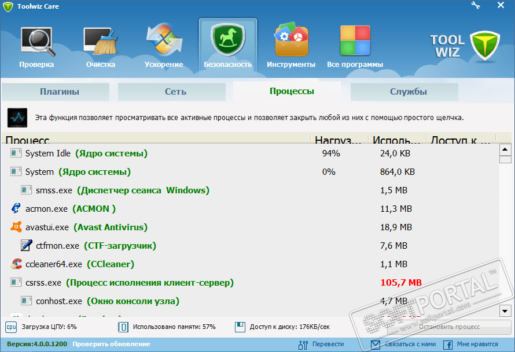Click the Facebook icon in footer
515x352 pixels.
tap(448, 344)
